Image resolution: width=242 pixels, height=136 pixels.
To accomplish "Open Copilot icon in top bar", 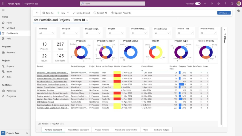I will (232, 4).
